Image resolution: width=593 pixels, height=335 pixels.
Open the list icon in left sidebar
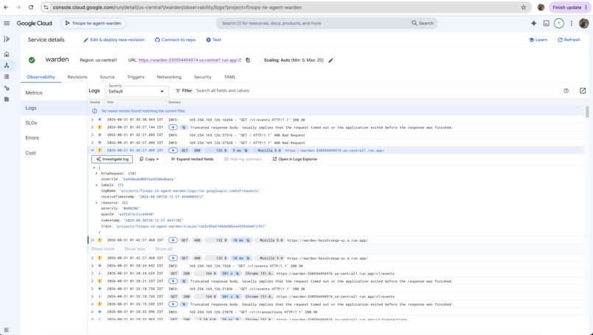7,76
